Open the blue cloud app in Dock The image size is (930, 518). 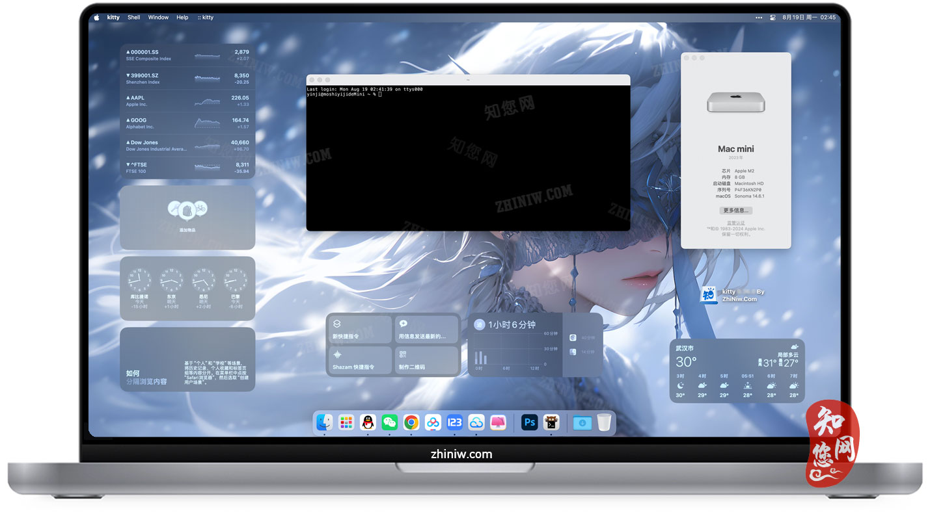pyautogui.click(x=476, y=422)
